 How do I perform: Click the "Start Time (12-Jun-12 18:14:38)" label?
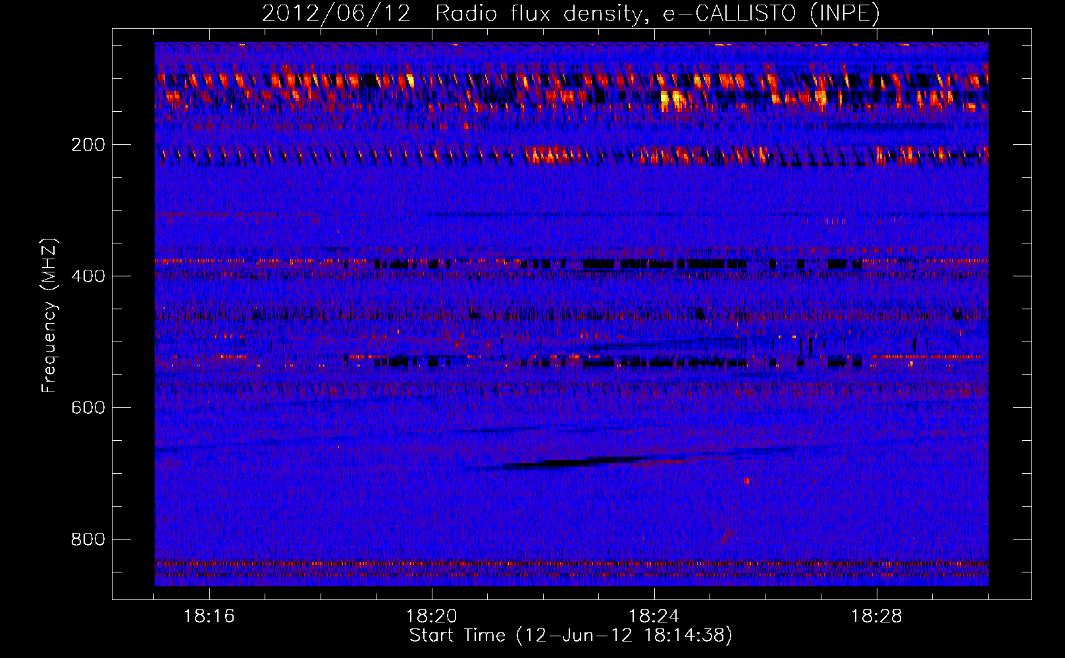coord(571,636)
